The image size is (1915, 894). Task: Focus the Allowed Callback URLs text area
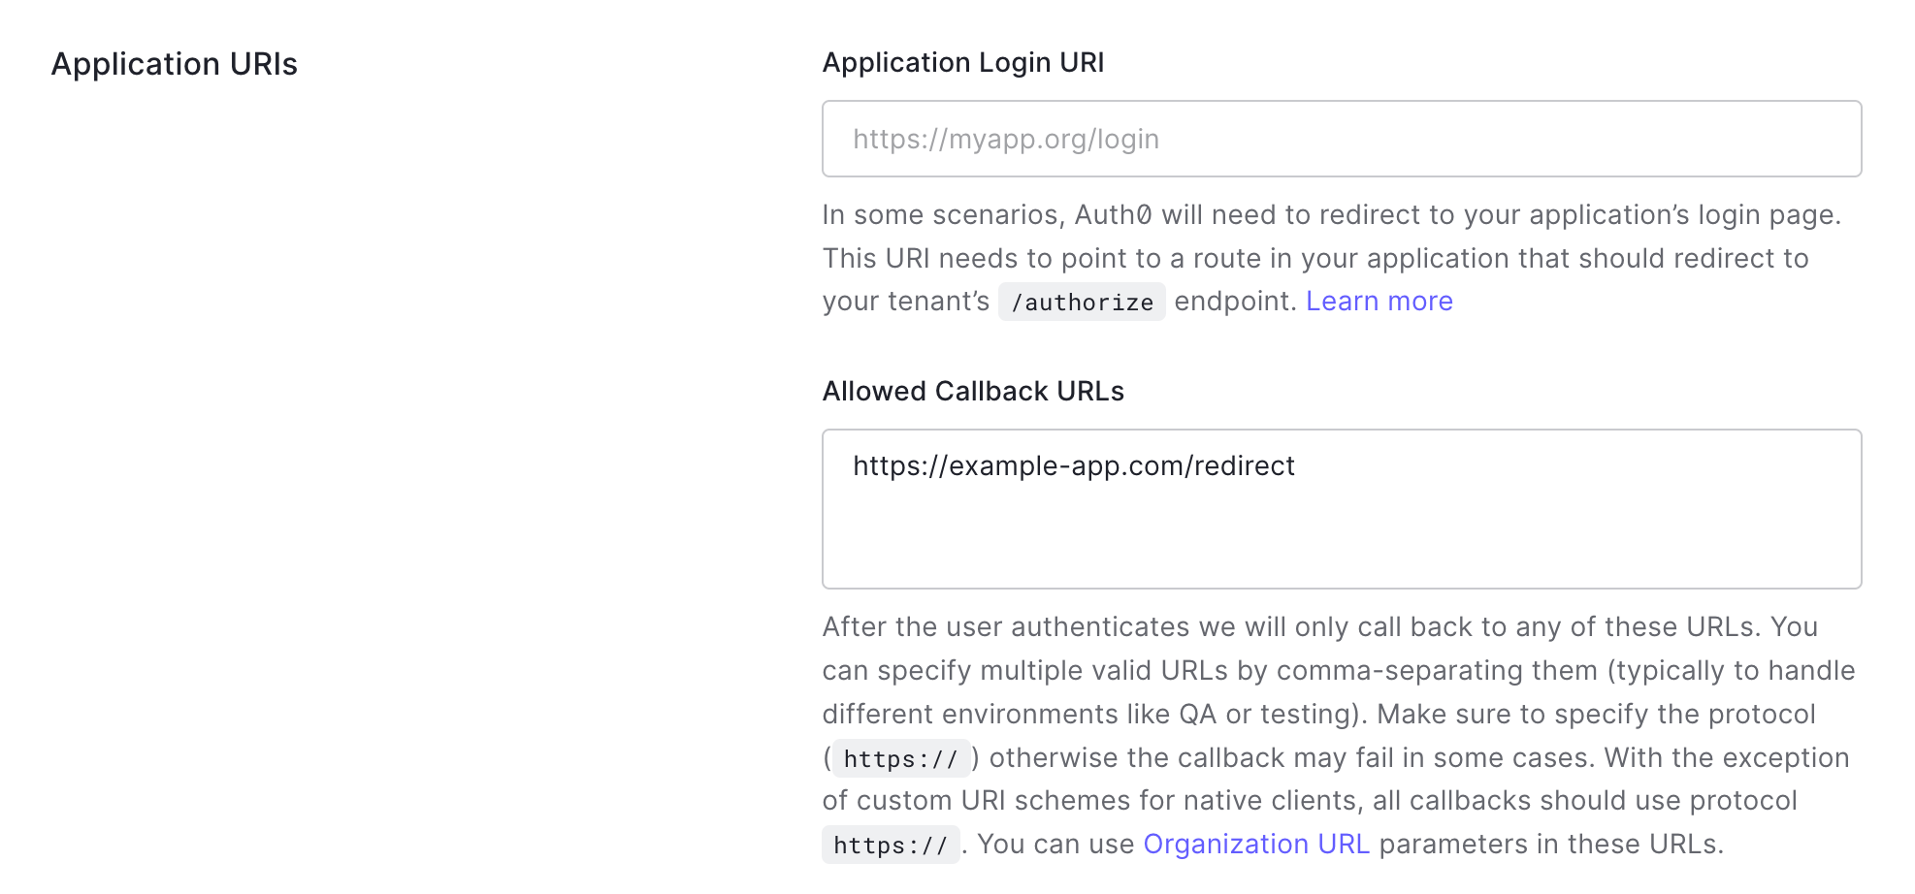point(1341,524)
